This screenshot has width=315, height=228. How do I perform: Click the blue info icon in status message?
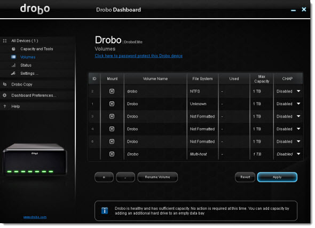point(105,211)
